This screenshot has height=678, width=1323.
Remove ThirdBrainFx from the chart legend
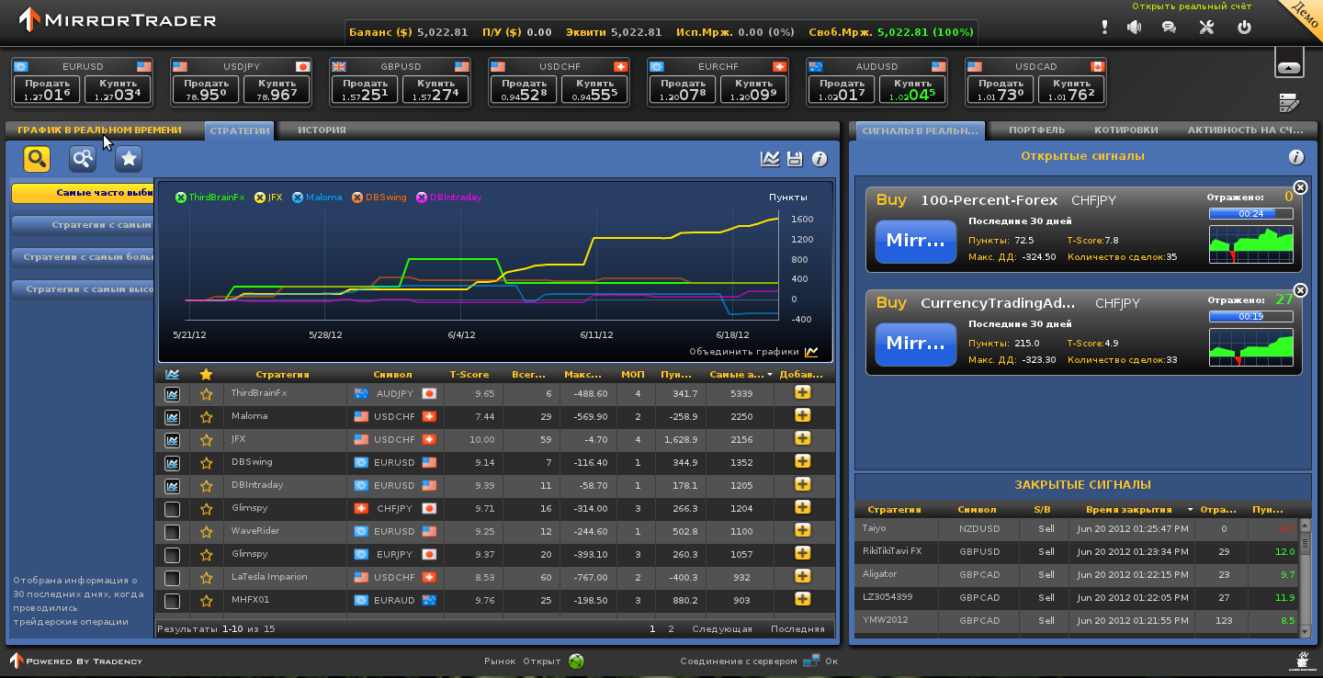180,198
